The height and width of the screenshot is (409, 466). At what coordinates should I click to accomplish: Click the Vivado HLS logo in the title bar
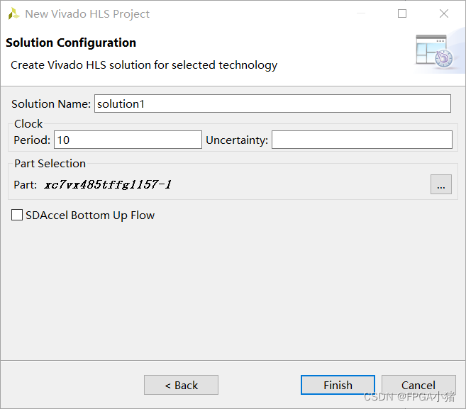coord(13,13)
